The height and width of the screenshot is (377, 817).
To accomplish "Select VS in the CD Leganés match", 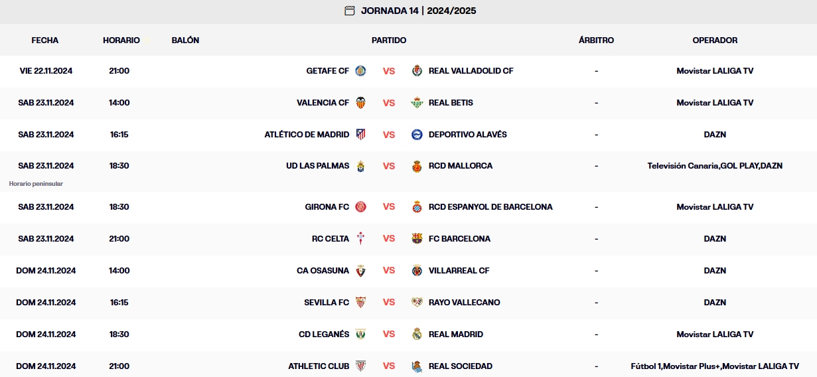I will [389, 335].
